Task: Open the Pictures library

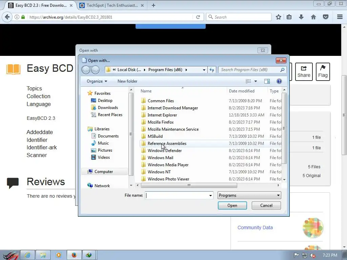Action: click(105, 150)
